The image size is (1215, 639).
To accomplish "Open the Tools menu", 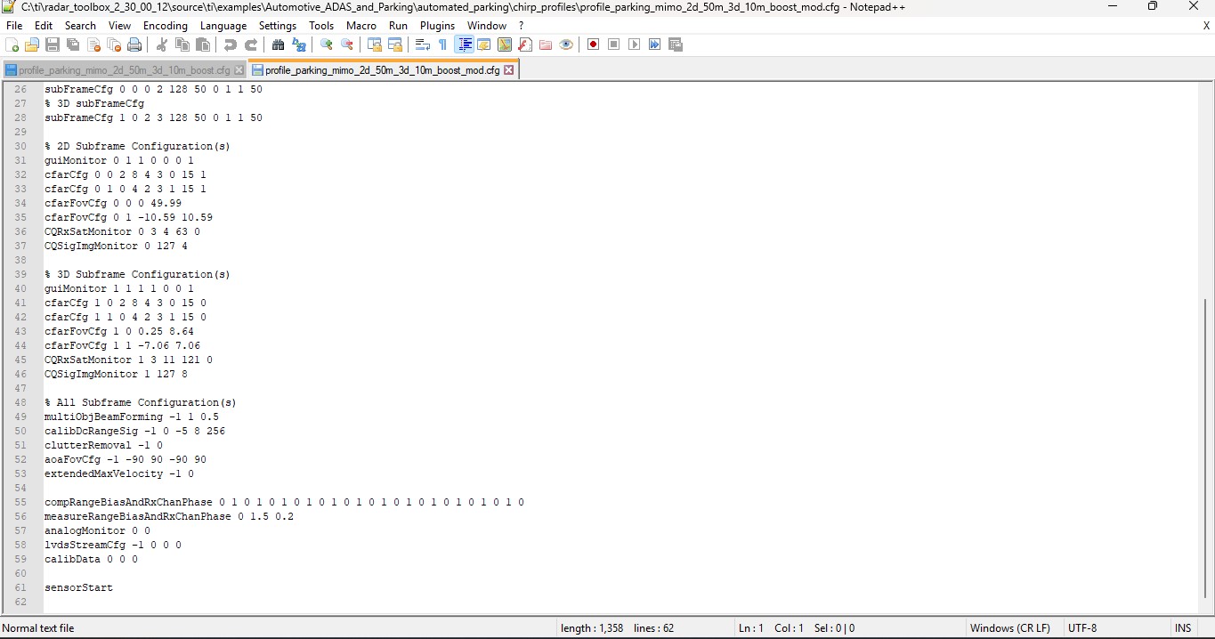I will click(321, 26).
